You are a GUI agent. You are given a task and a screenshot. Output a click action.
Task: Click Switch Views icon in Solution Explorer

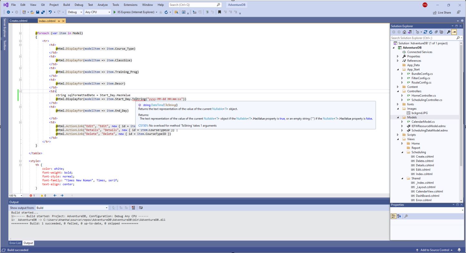[x=410, y=32]
